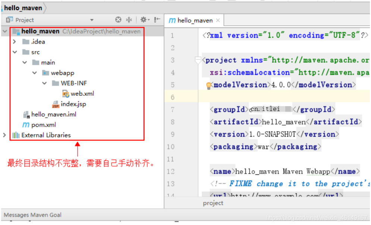Click the intention lightbulb on line 5

tap(208, 86)
